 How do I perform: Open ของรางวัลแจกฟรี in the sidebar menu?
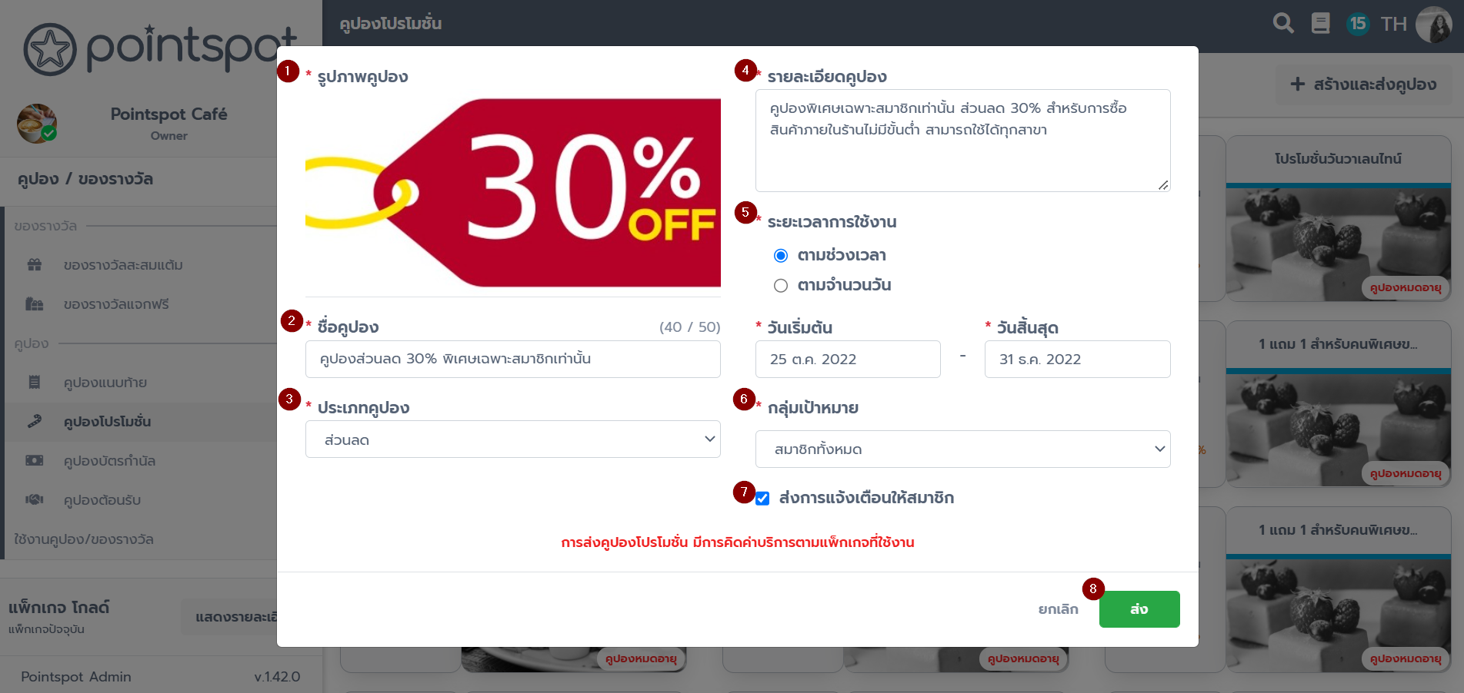click(116, 304)
